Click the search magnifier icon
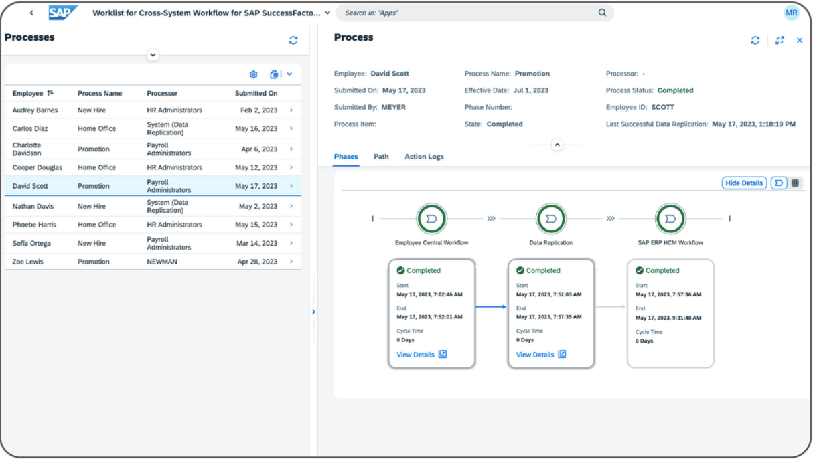The width and height of the screenshot is (813, 459). pos(601,13)
